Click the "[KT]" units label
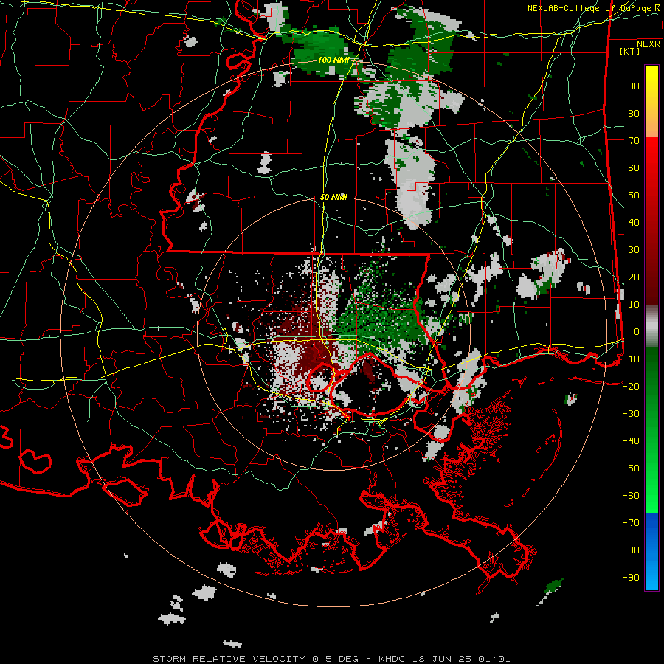The height and width of the screenshot is (664, 664). (x=630, y=51)
